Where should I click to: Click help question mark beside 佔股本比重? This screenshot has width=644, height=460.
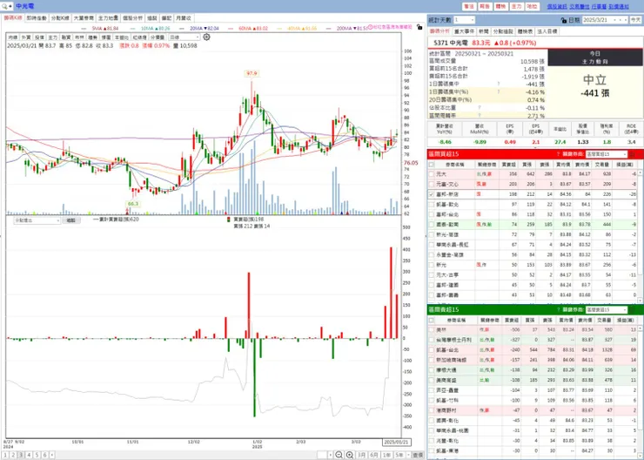[x=479, y=108]
